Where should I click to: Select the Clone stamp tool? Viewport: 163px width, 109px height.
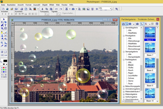coord(2,36)
